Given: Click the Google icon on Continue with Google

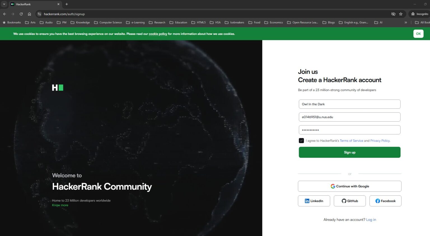Looking at the screenshot, I should [x=333, y=186].
